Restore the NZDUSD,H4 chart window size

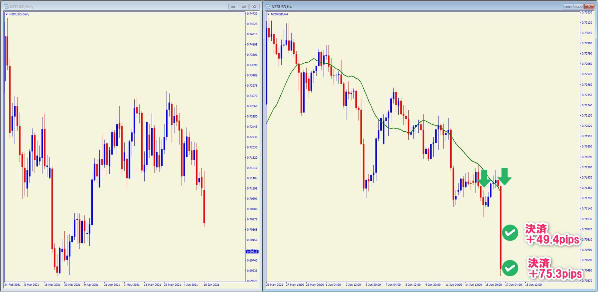[578, 7]
